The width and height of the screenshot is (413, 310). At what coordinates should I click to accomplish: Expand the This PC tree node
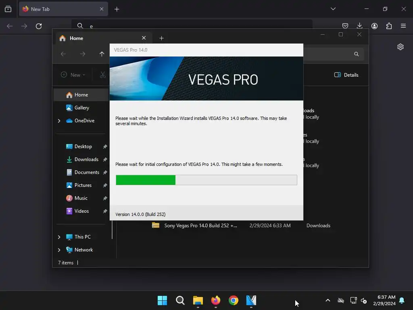(59, 237)
